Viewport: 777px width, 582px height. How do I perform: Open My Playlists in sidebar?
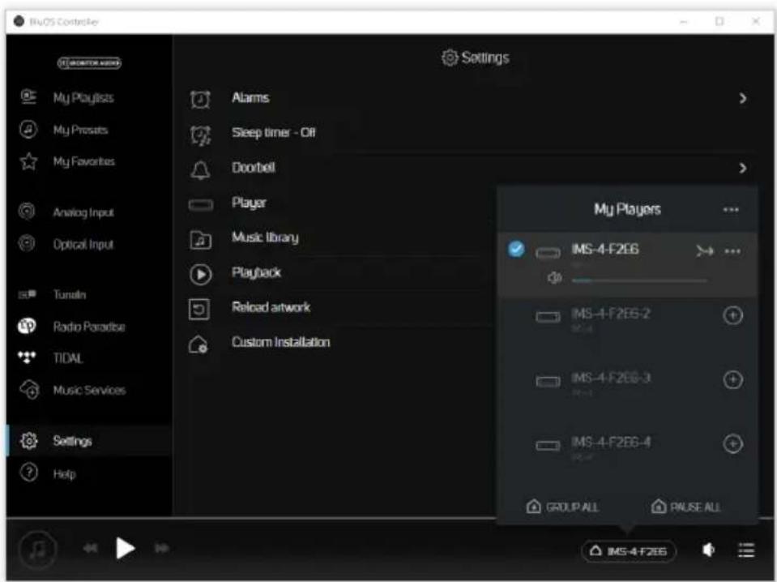83,97
